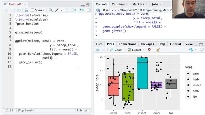Open the publish dropdown arrow
Viewport: 205px width, 115px height.
[x=195, y=50]
